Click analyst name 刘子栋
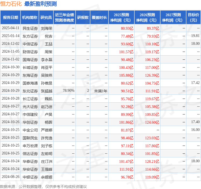The height and width of the screenshot is (189, 201). tap(46, 146)
